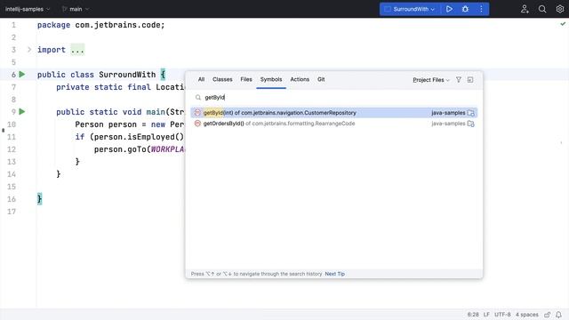Click the method icon for getById
Viewport: 569px width, 320px height.
197,113
